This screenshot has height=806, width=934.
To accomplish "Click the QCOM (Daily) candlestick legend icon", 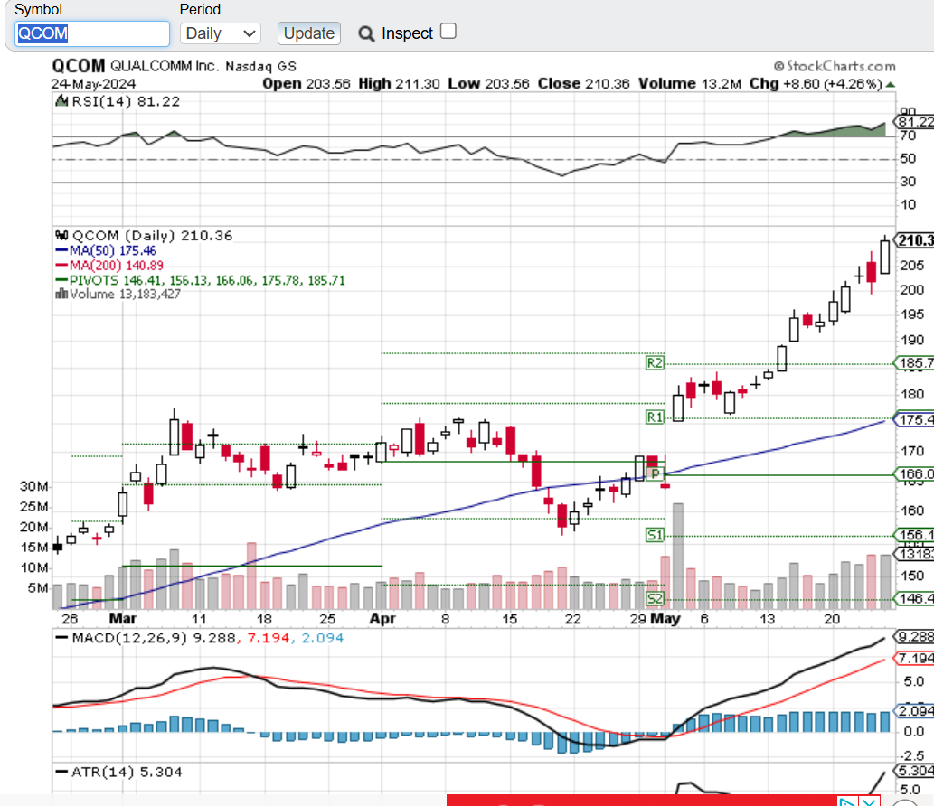I will pyautogui.click(x=61, y=235).
